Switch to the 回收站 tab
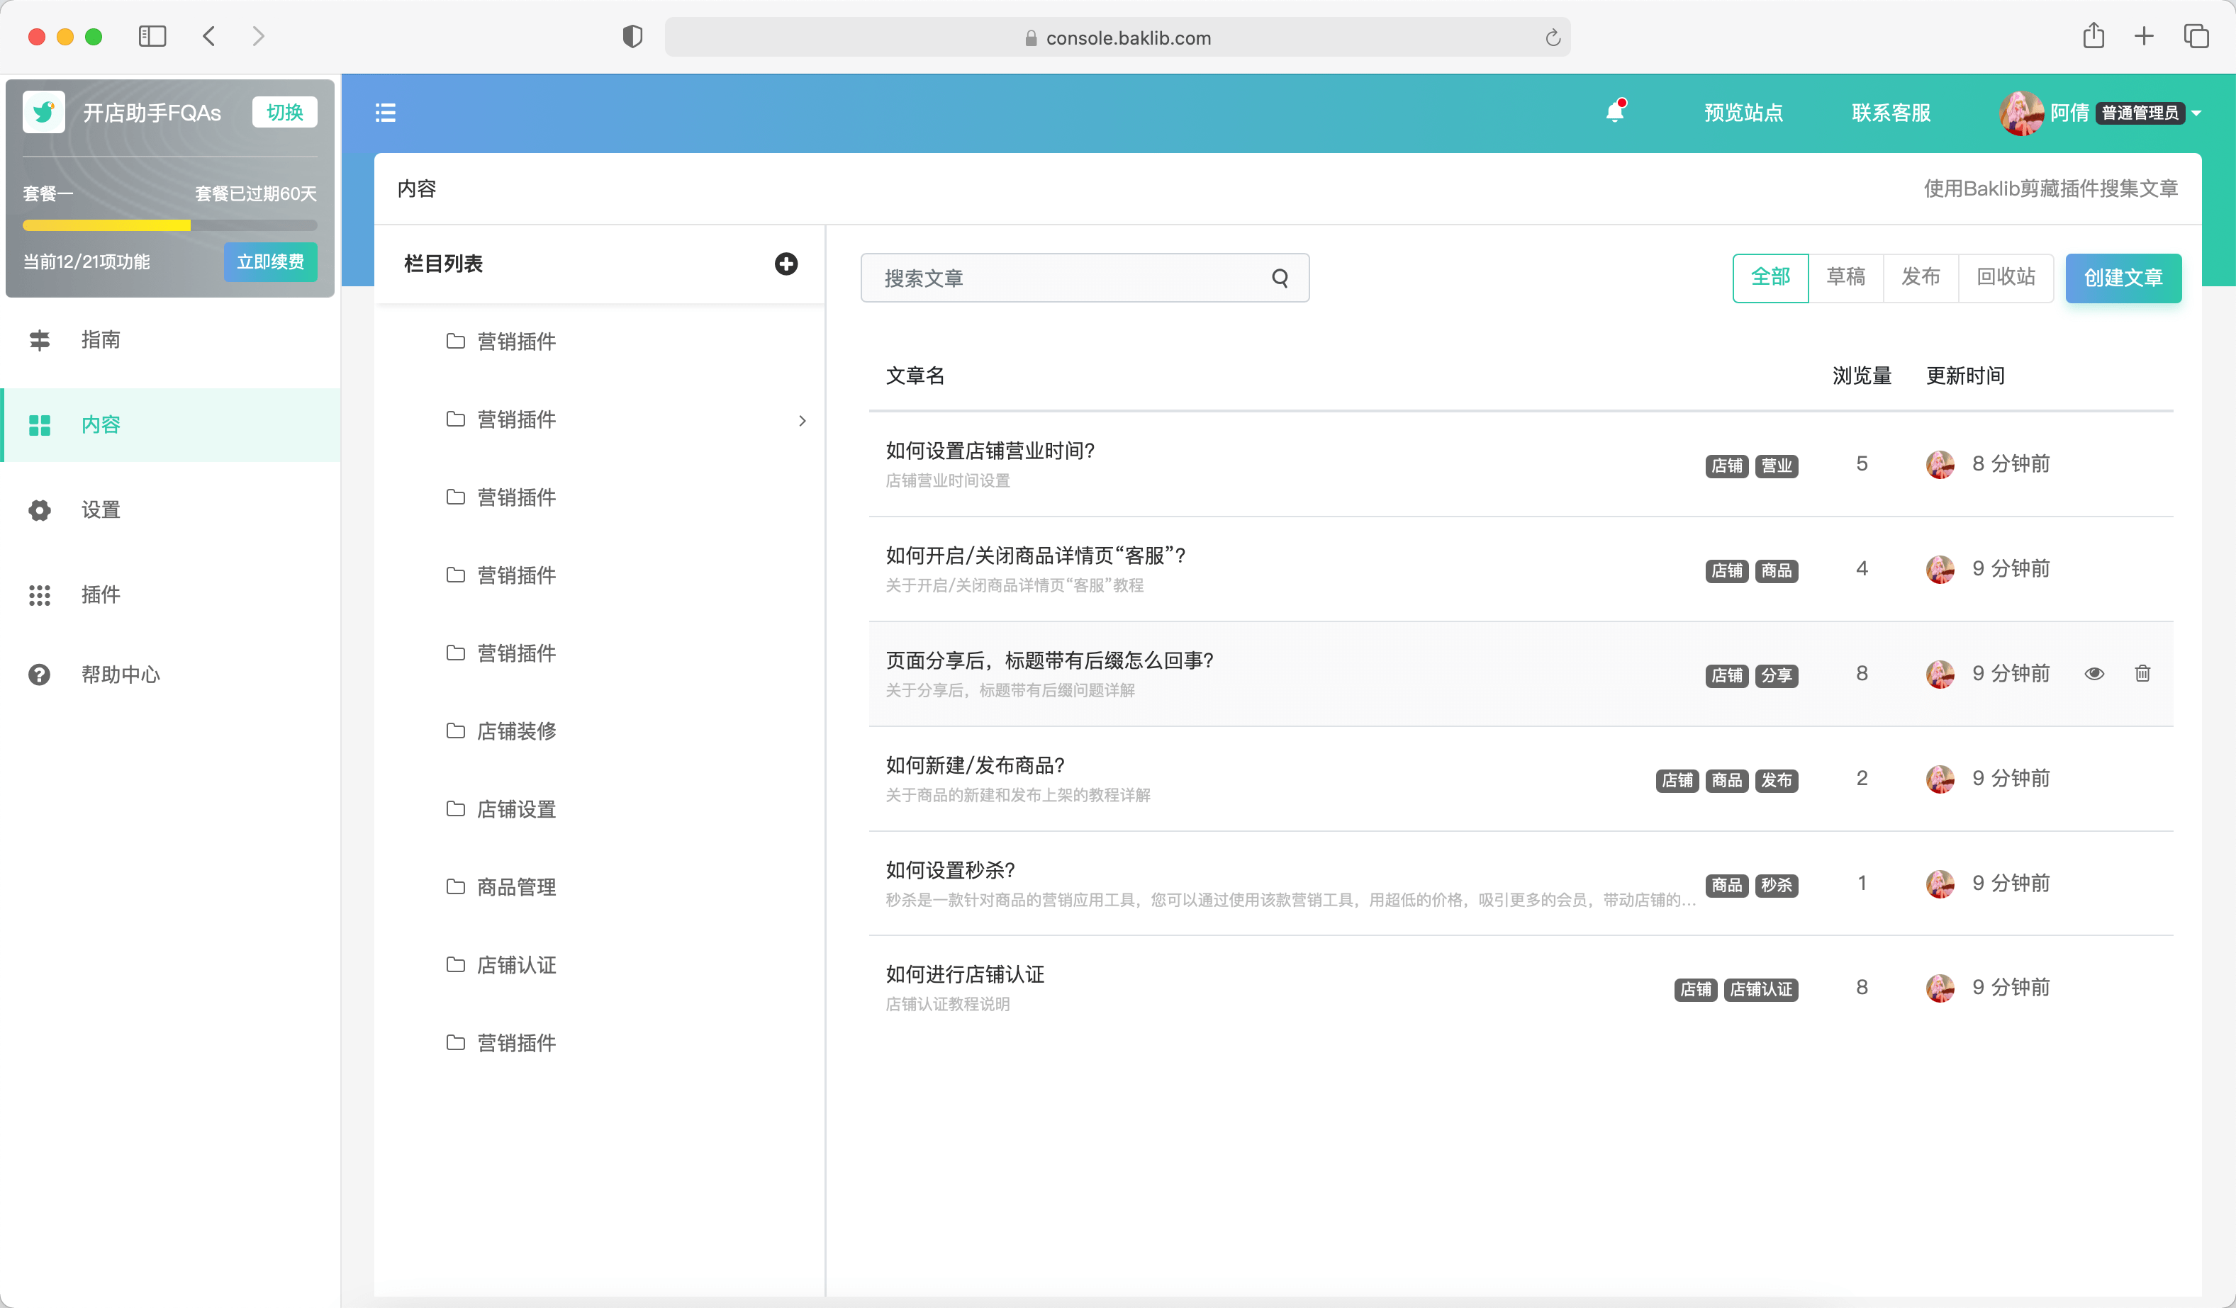The image size is (2236, 1308). [x=2006, y=278]
